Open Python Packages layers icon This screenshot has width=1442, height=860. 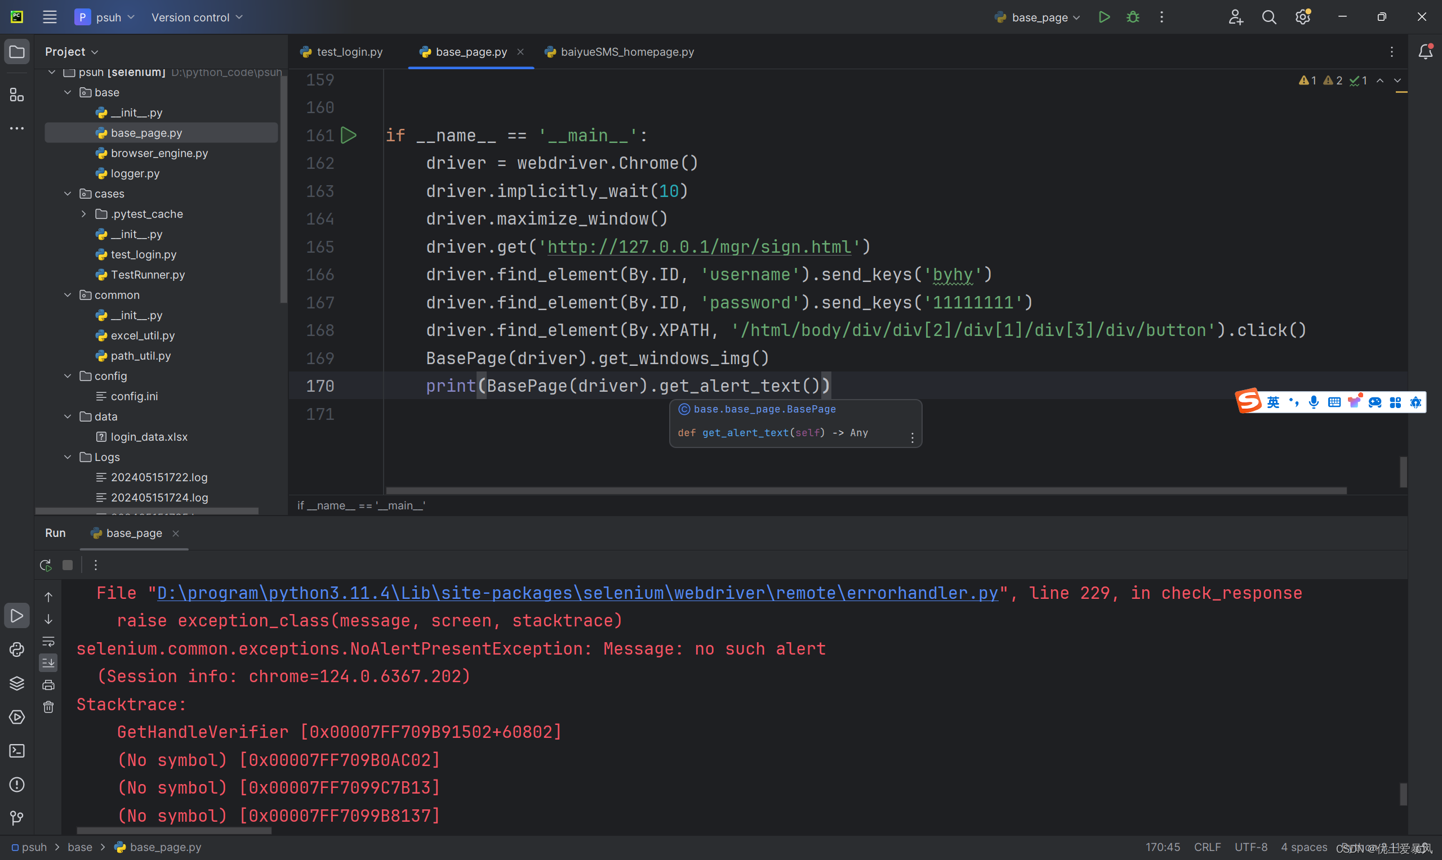coord(17,683)
